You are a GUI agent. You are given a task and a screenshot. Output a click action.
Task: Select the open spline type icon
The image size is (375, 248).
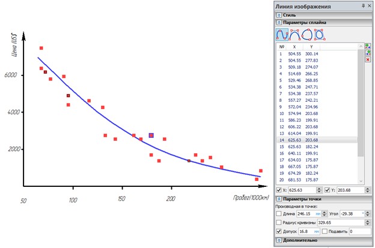pos(282,34)
